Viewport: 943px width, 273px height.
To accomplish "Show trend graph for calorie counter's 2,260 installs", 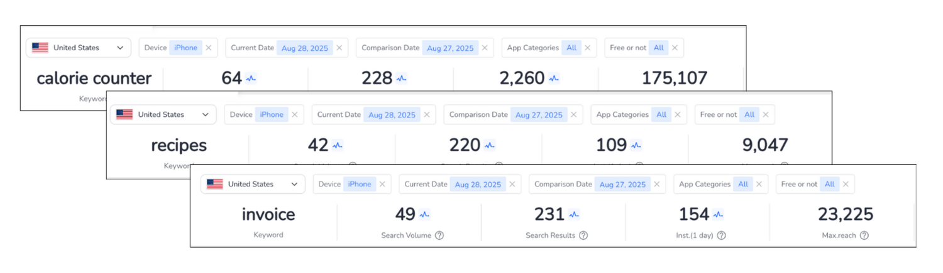I will (x=554, y=79).
